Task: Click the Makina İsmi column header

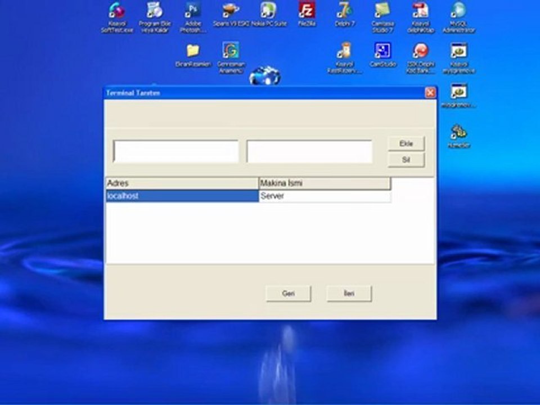Action: point(325,183)
